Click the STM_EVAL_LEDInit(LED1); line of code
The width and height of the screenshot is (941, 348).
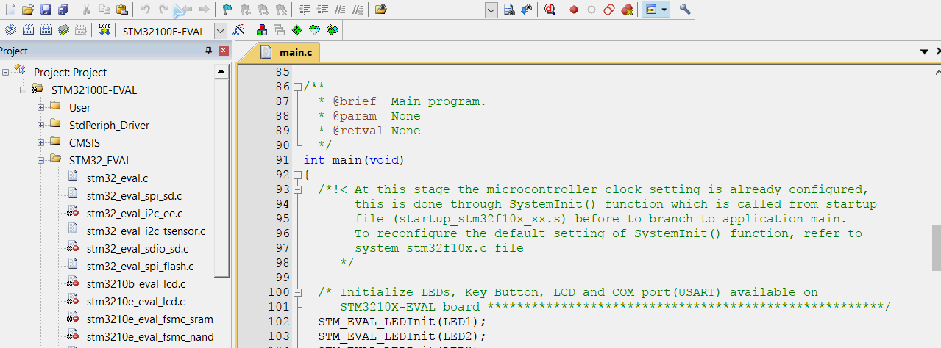click(402, 322)
